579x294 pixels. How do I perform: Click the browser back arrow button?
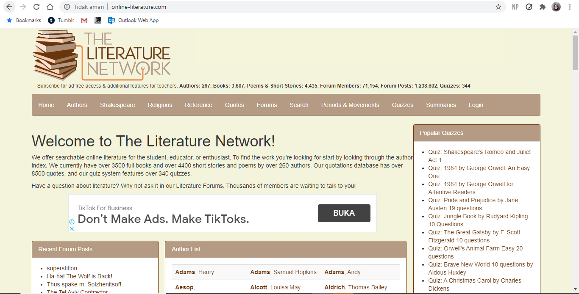click(x=9, y=7)
